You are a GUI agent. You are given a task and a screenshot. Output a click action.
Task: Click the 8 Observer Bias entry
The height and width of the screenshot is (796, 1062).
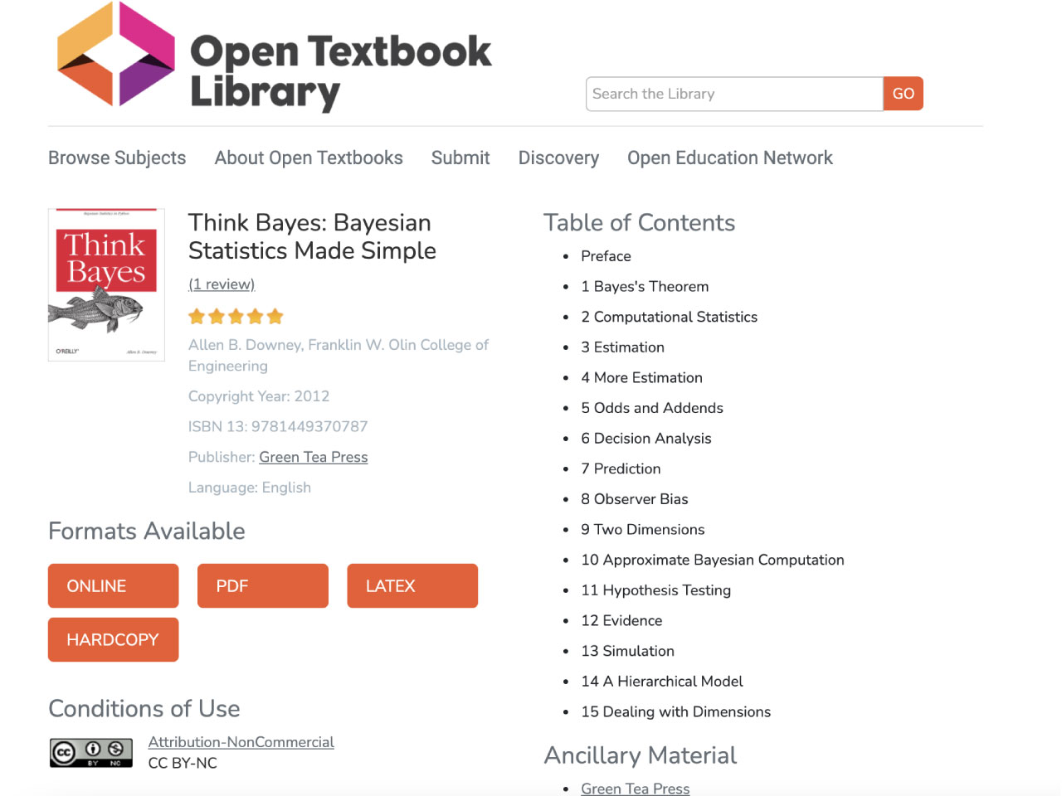click(x=635, y=499)
